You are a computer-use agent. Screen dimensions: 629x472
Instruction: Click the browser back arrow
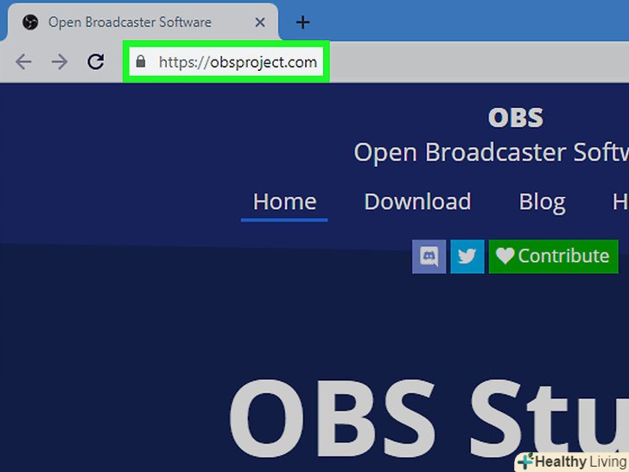(23, 62)
